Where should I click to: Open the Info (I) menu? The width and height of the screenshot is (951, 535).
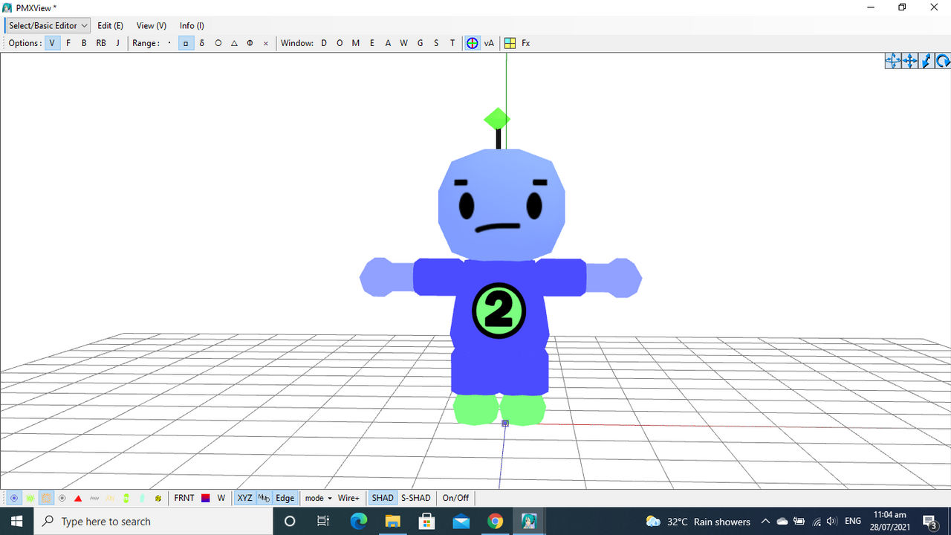[192, 25]
